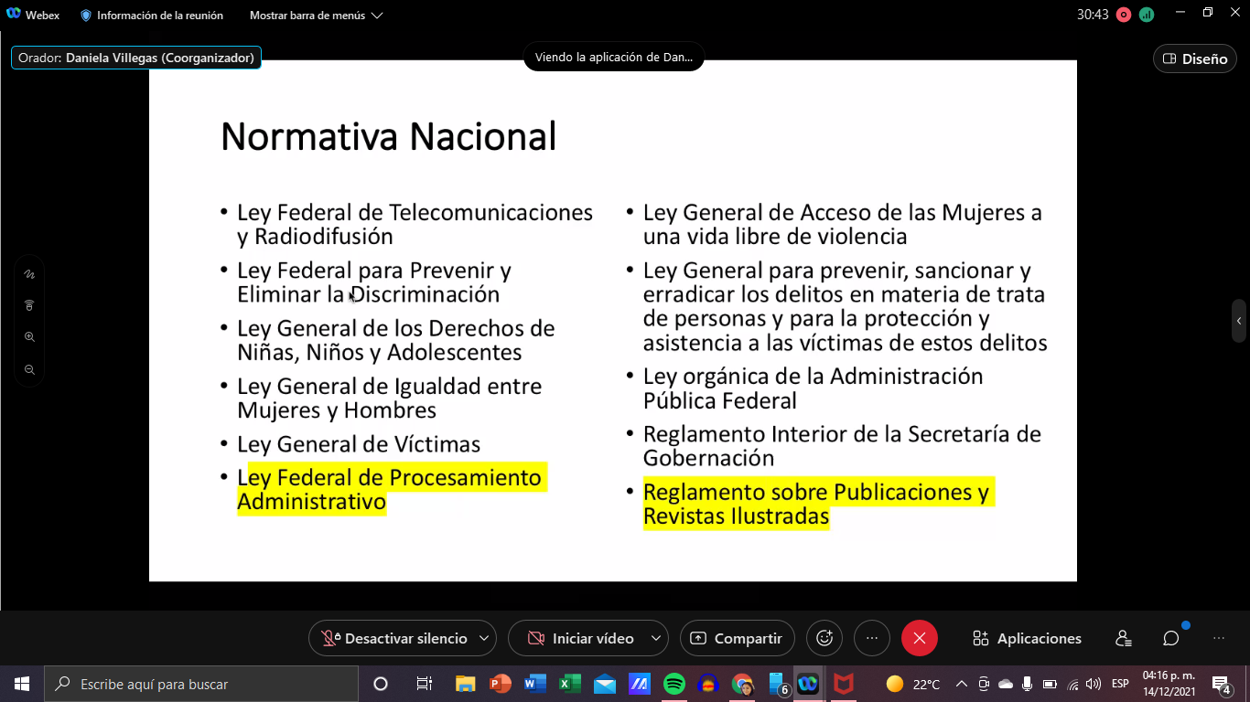The height and width of the screenshot is (702, 1250).
Task: Click the ESP language indicator
Action: 1120,684
